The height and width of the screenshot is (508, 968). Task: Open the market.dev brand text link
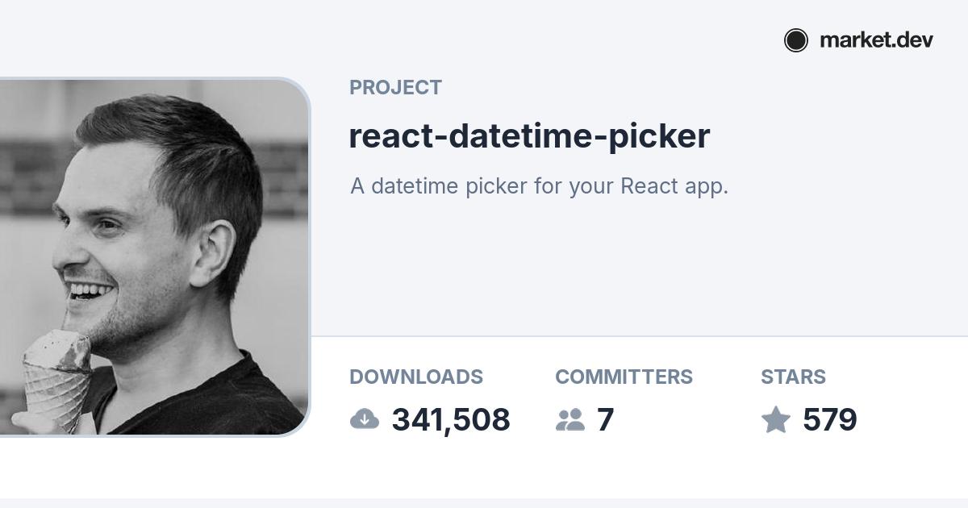coord(876,40)
